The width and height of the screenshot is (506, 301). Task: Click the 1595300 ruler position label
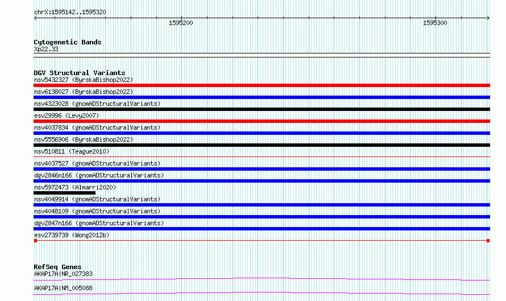point(435,23)
